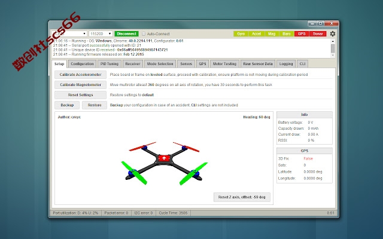
Task: Switch to the CLI tab
Action: (x=302, y=64)
